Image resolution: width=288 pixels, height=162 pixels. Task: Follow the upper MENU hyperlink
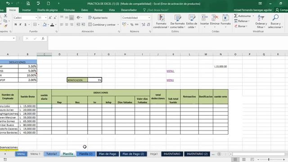coord(170,71)
